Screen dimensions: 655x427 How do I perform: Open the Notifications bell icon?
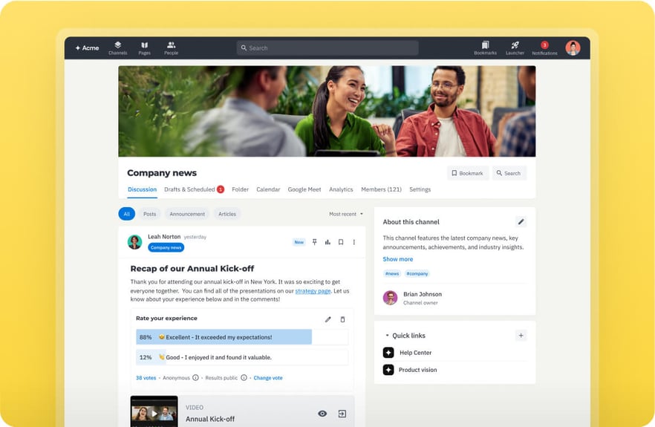pyautogui.click(x=544, y=48)
